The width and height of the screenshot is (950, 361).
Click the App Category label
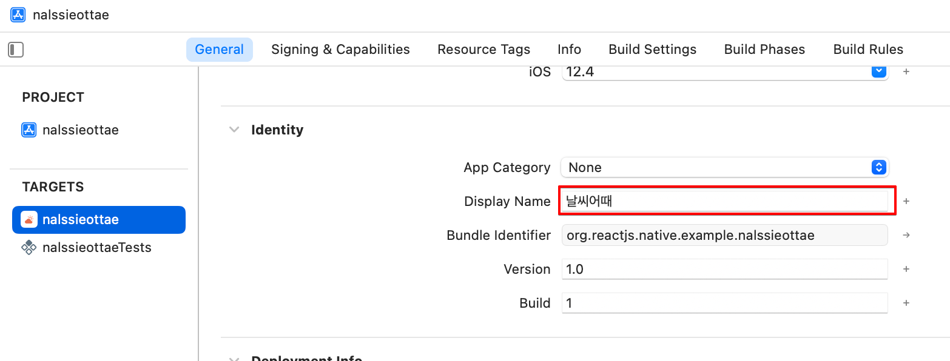tap(507, 167)
